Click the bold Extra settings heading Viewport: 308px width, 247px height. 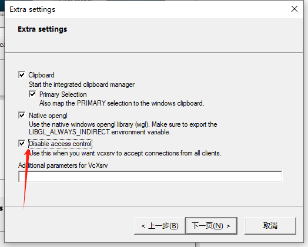pyautogui.click(x=42, y=29)
